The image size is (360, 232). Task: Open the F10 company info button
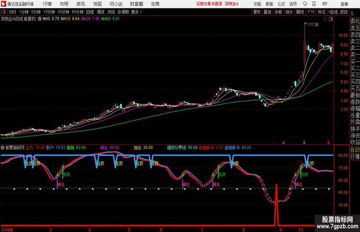tap(311, 12)
